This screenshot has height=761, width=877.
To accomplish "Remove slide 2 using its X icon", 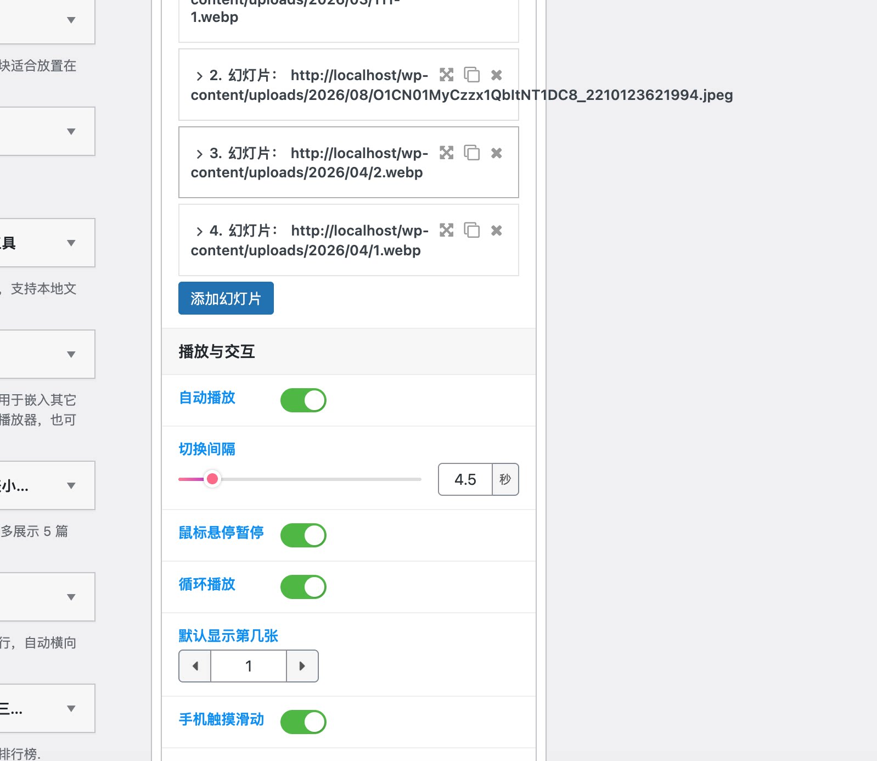I will 497,75.
